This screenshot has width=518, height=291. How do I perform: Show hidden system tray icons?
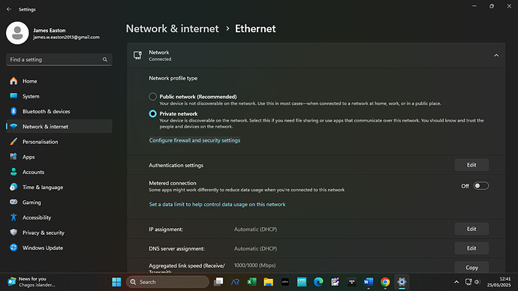[x=456, y=282]
